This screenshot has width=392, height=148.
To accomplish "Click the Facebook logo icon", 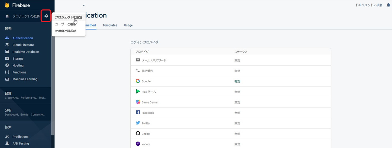I will 138,112.
